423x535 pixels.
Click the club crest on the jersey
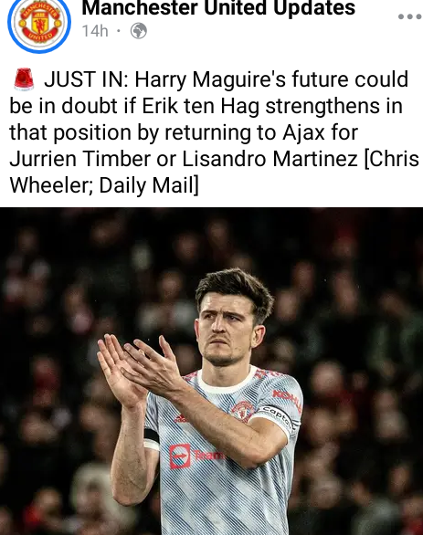pyautogui.click(x=243, y=411)
